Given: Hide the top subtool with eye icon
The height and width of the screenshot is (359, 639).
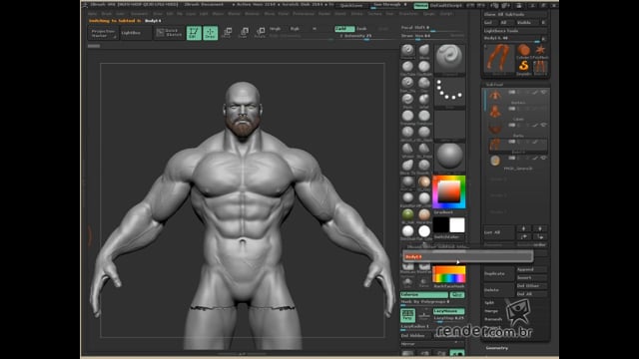Looking at the screenshot, I should click(544, 93).
